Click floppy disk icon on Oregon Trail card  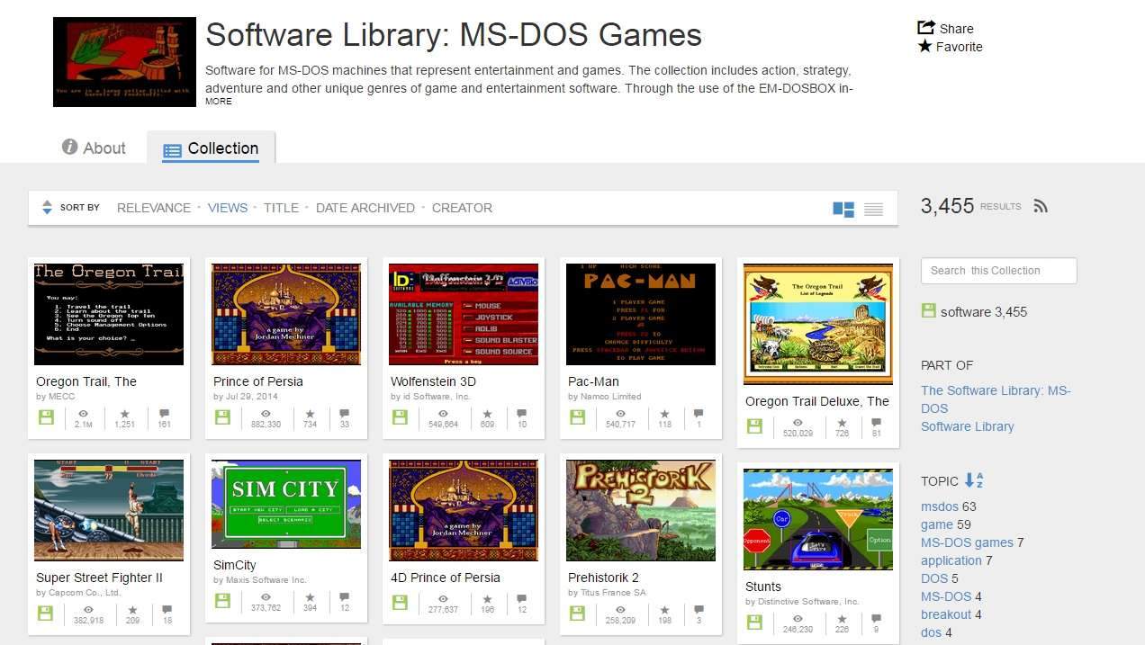pyautogui.click(x=46, y=417)
